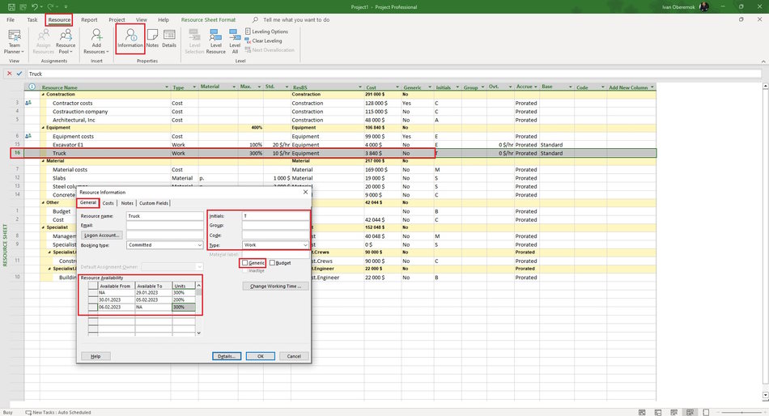
Task: Switch to Report view icon in status bar
Action: (706, 412)
